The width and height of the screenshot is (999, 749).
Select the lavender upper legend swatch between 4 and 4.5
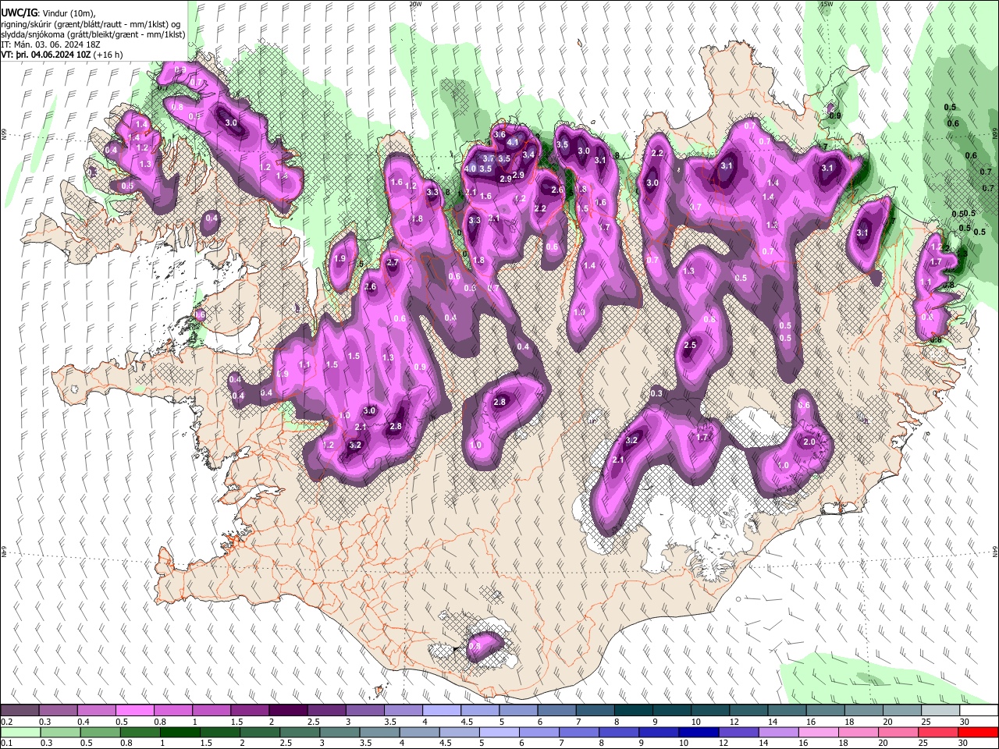(442, 711)
